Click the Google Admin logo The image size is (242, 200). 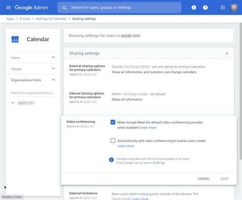31,8
